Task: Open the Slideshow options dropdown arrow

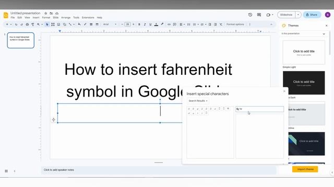Action: coord(298,15)
